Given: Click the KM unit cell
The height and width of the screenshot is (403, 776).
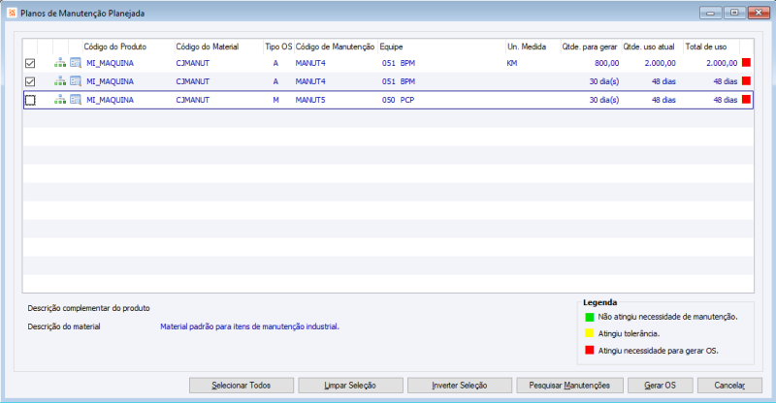Looking at the screenshot, I should pyautogui.click(x=512, y=63).
